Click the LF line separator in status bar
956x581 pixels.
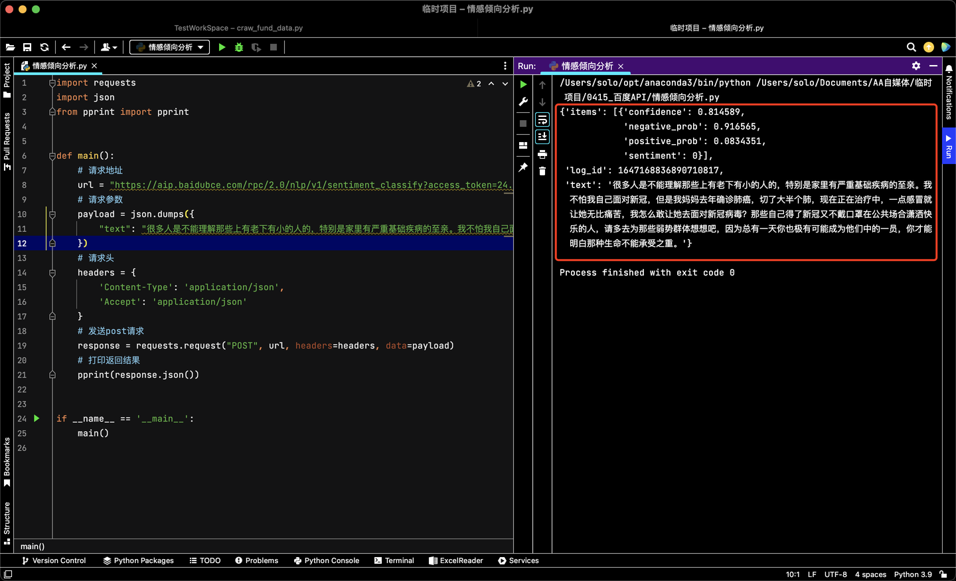[x=812, y=574]
